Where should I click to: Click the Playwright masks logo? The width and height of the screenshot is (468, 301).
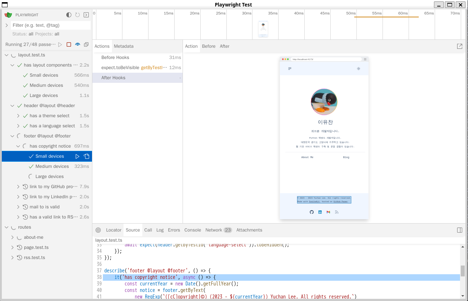(8, 15)
